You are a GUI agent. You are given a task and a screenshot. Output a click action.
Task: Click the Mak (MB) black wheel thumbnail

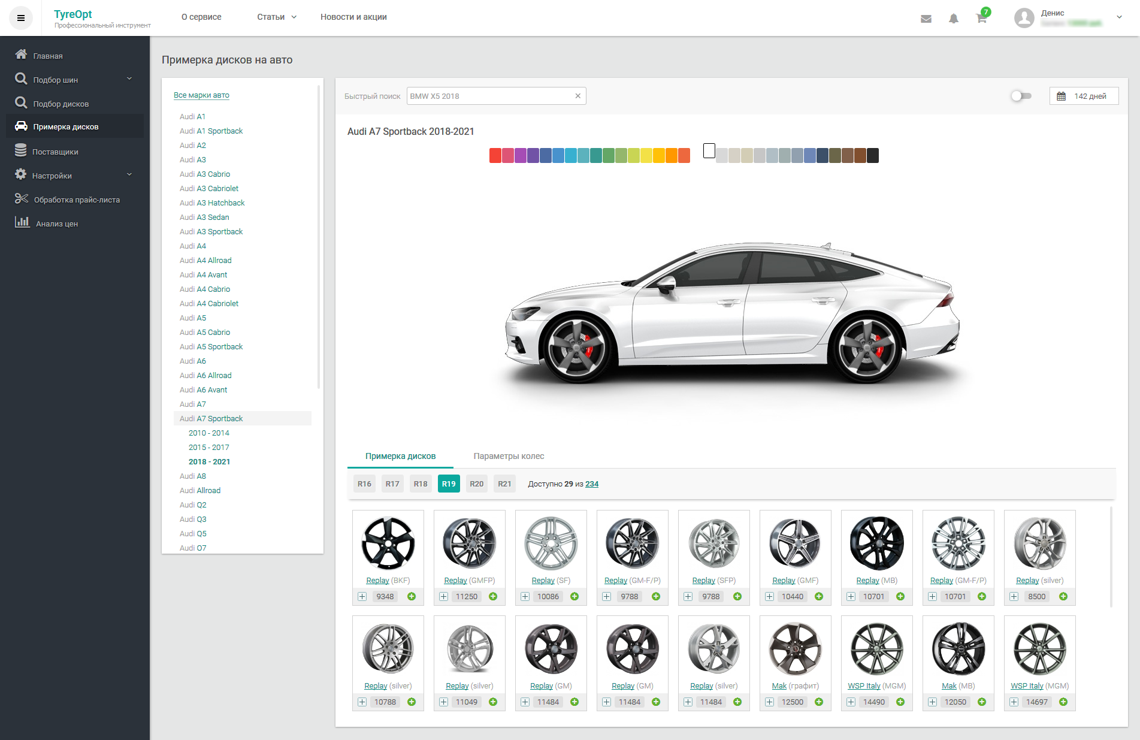pos(958,648)
